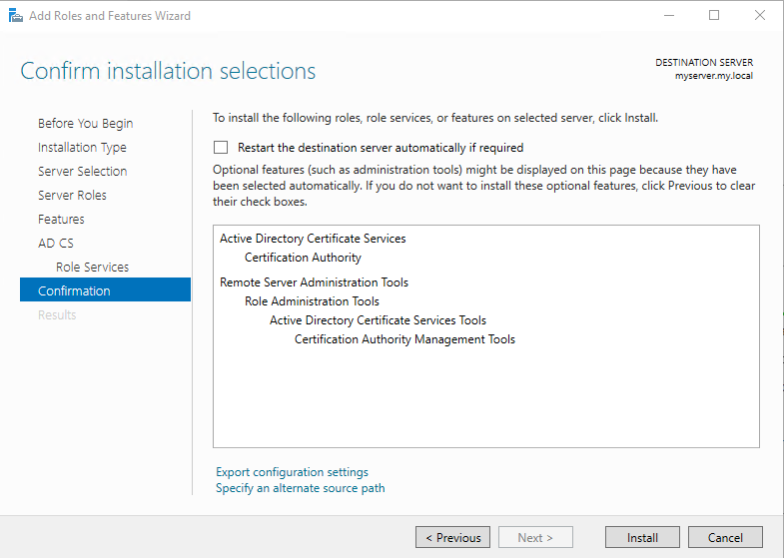This screenshot has width=784, height=558.
Task: Select Certification Authority Management Tools item
Action: point(404,339)
